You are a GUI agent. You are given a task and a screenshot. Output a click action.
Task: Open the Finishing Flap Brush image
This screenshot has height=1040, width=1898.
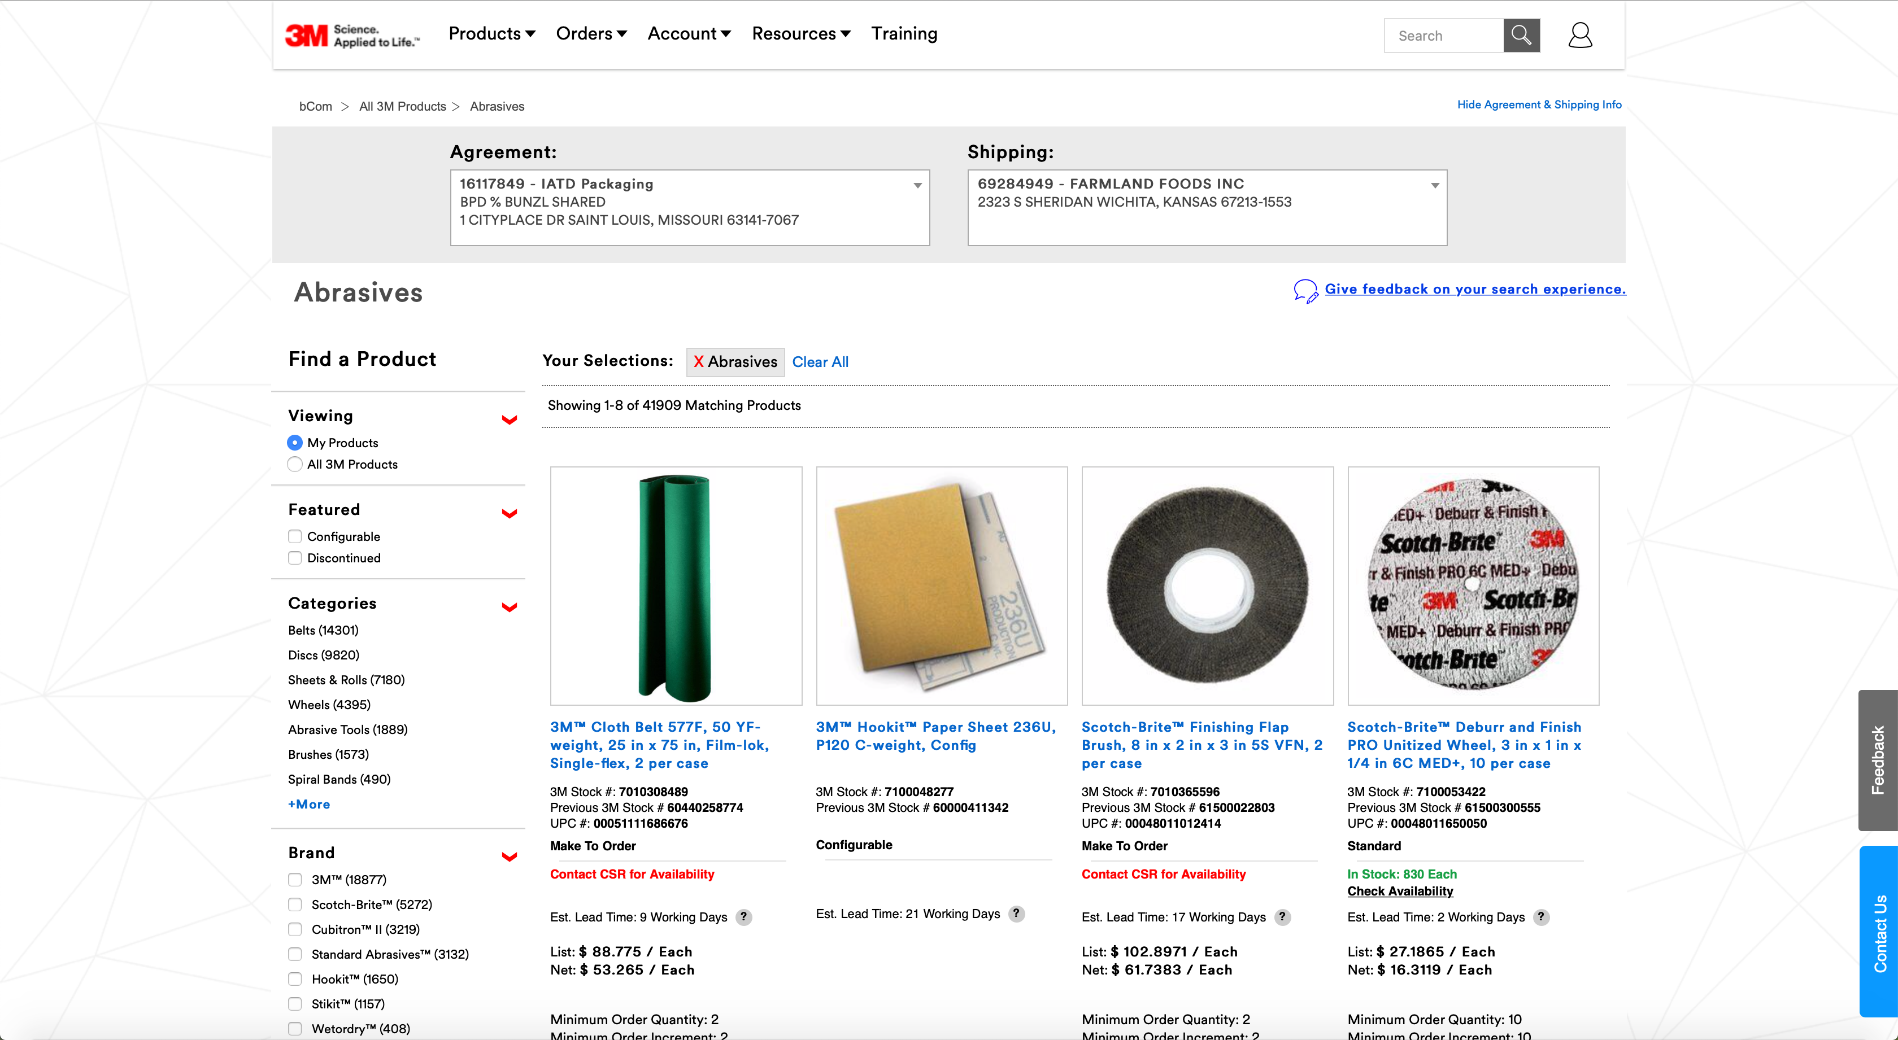click(x=1208, y=585)
